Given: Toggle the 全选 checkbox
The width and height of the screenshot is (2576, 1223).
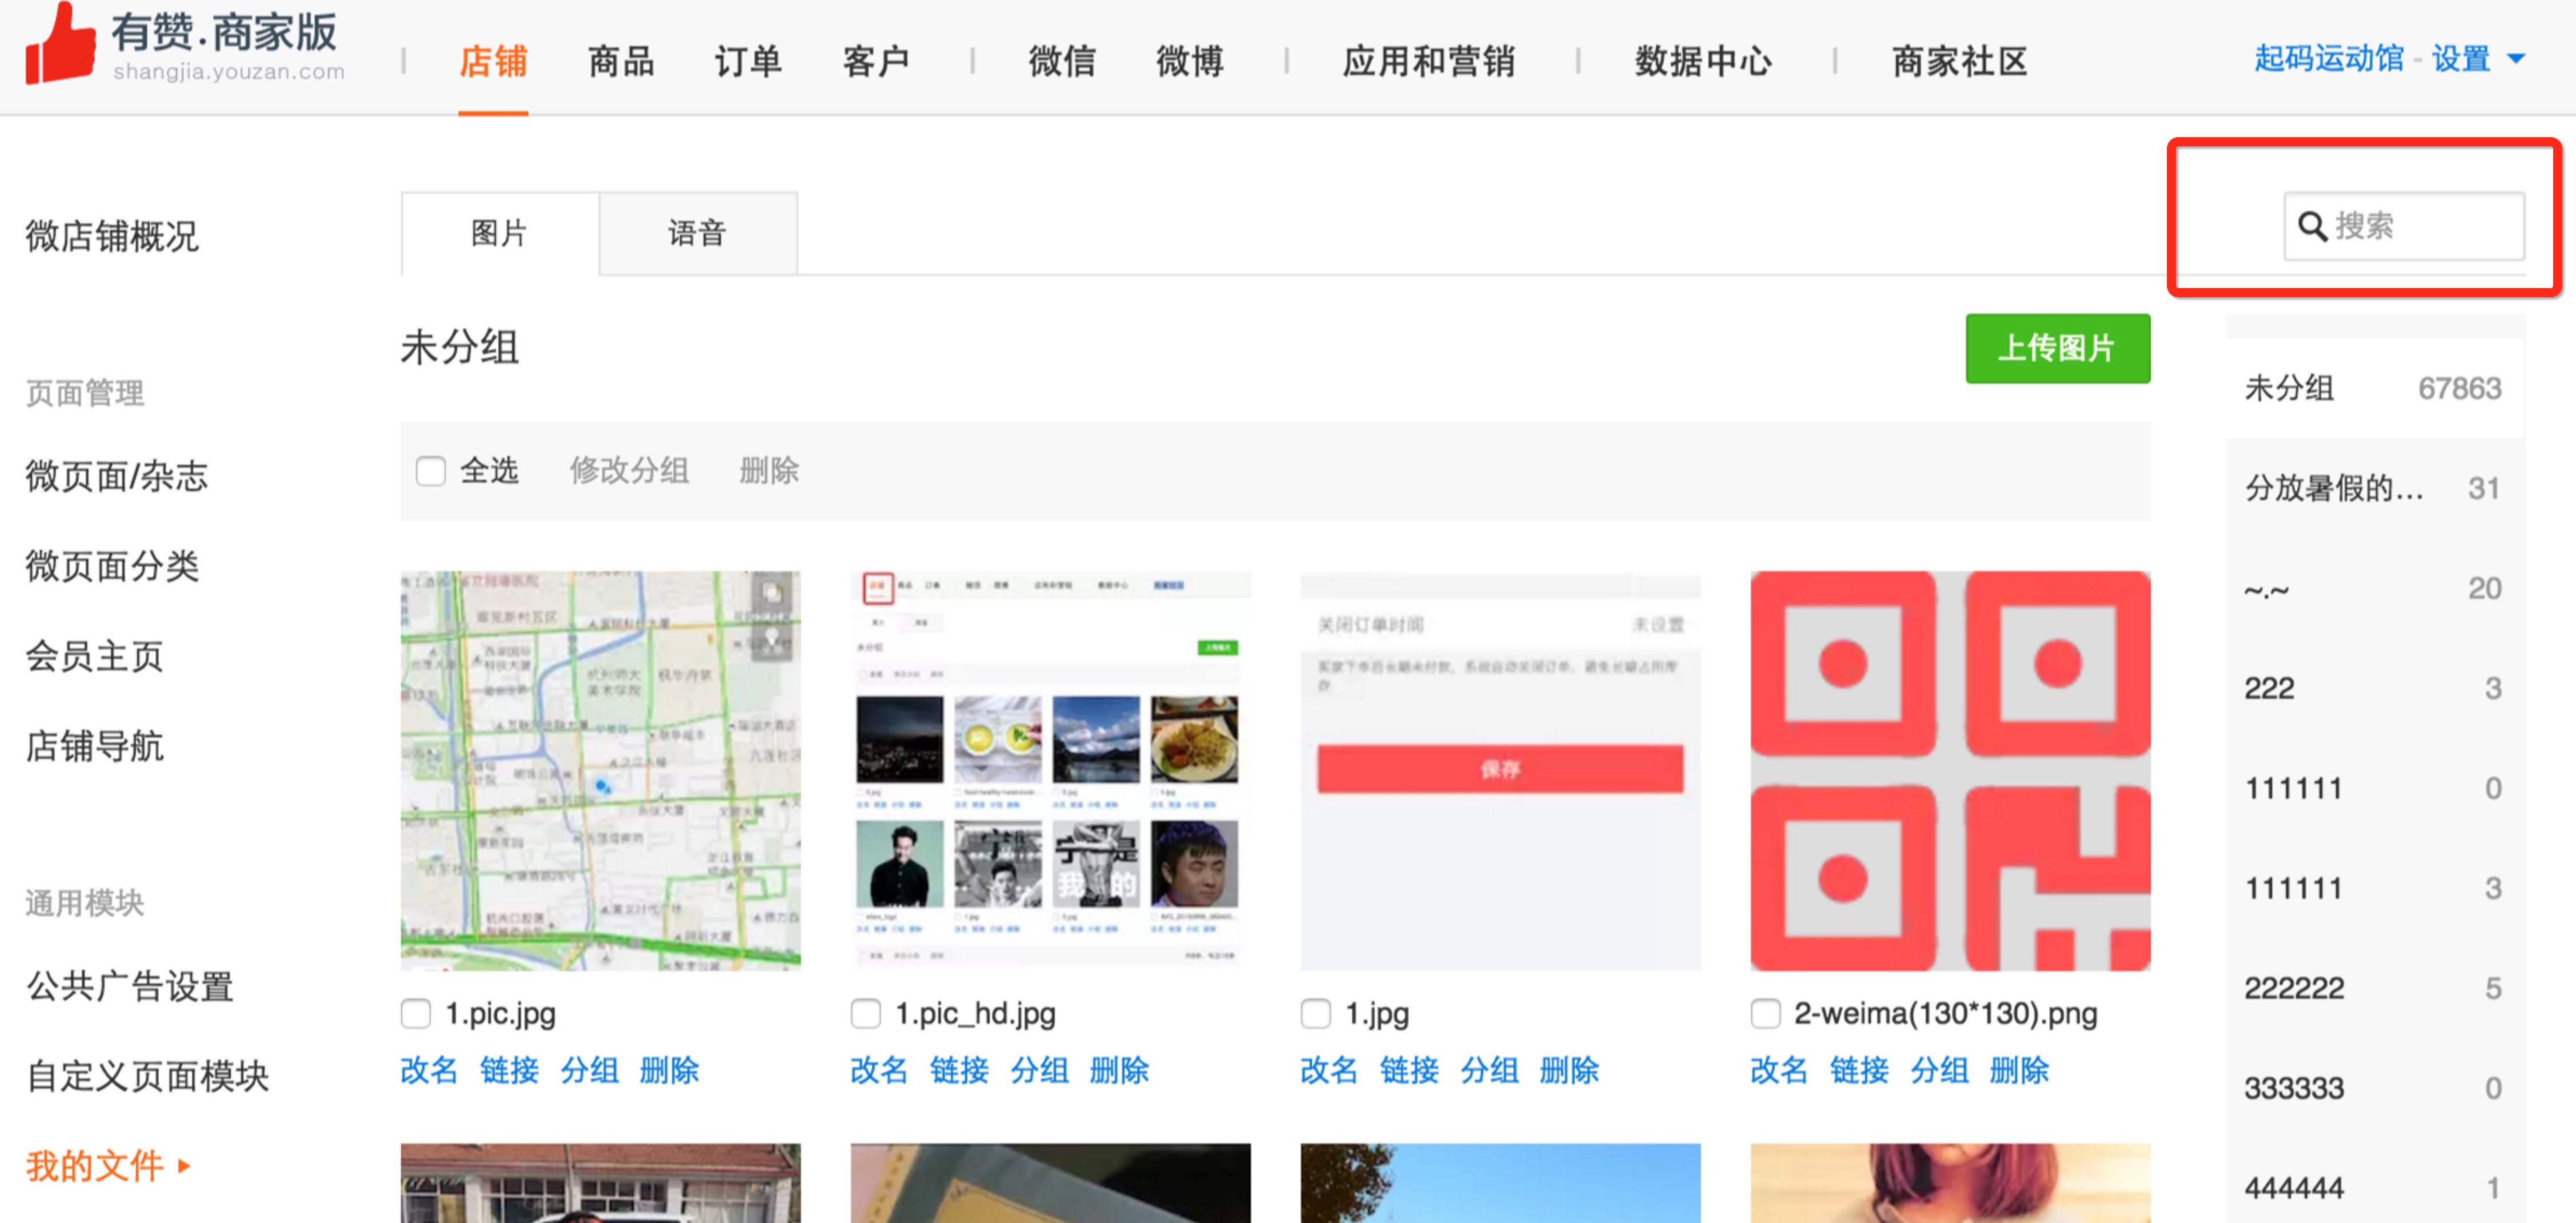Looking at the screenshot, I should click(x=431, y=471).
